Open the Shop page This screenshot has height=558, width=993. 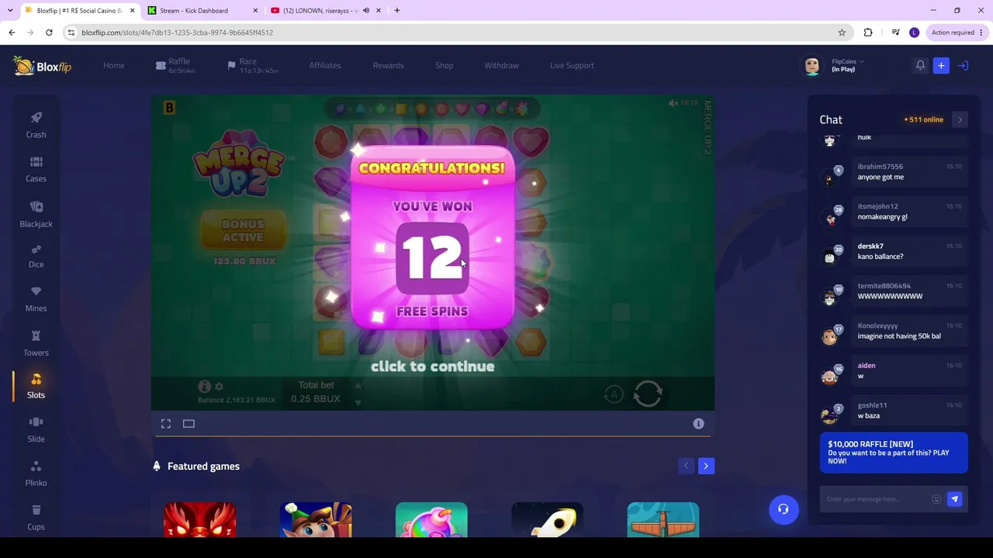[444, 66]
